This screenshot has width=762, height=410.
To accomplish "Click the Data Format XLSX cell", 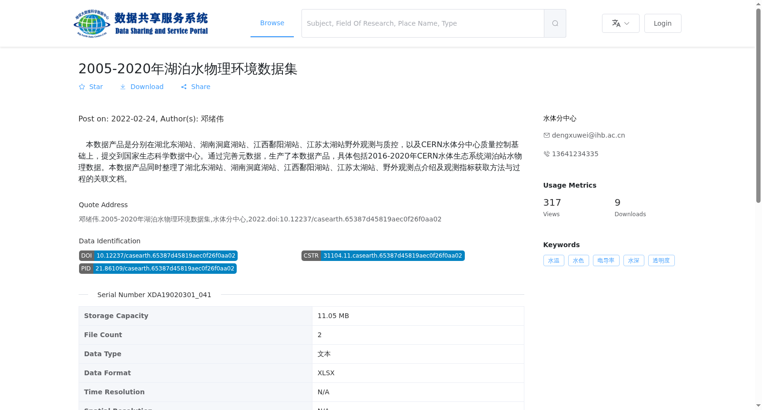I will 418,373.
